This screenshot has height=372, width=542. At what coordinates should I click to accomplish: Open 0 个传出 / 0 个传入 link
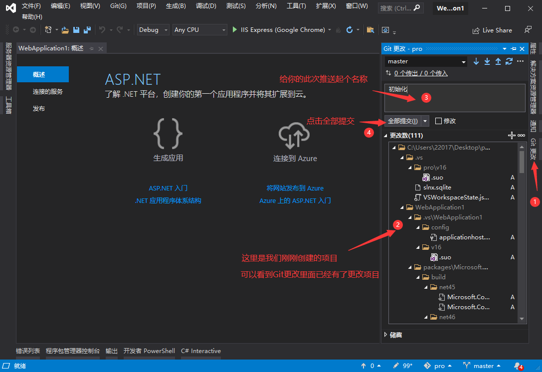click(421, 73)
